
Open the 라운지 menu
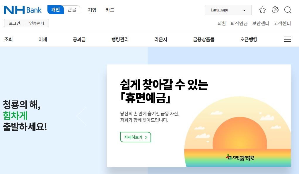tap(160, 39)
